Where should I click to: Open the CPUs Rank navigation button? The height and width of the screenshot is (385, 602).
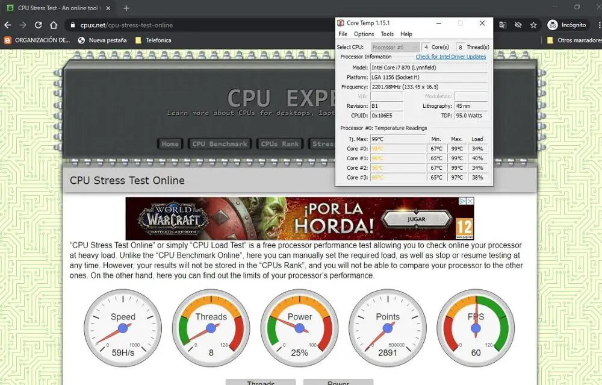pyautogui.click(x=280, y=144)
